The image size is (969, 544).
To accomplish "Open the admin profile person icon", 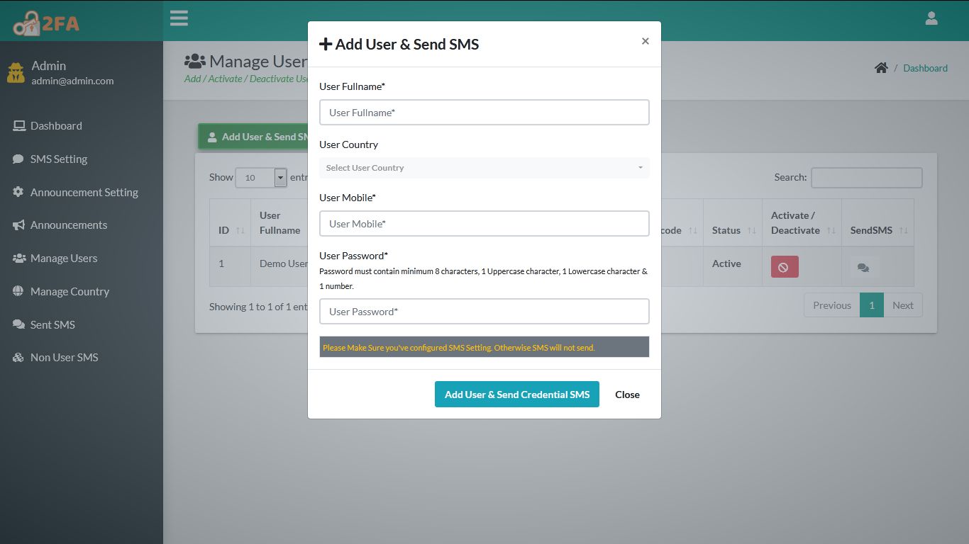I will pos(931,18).
